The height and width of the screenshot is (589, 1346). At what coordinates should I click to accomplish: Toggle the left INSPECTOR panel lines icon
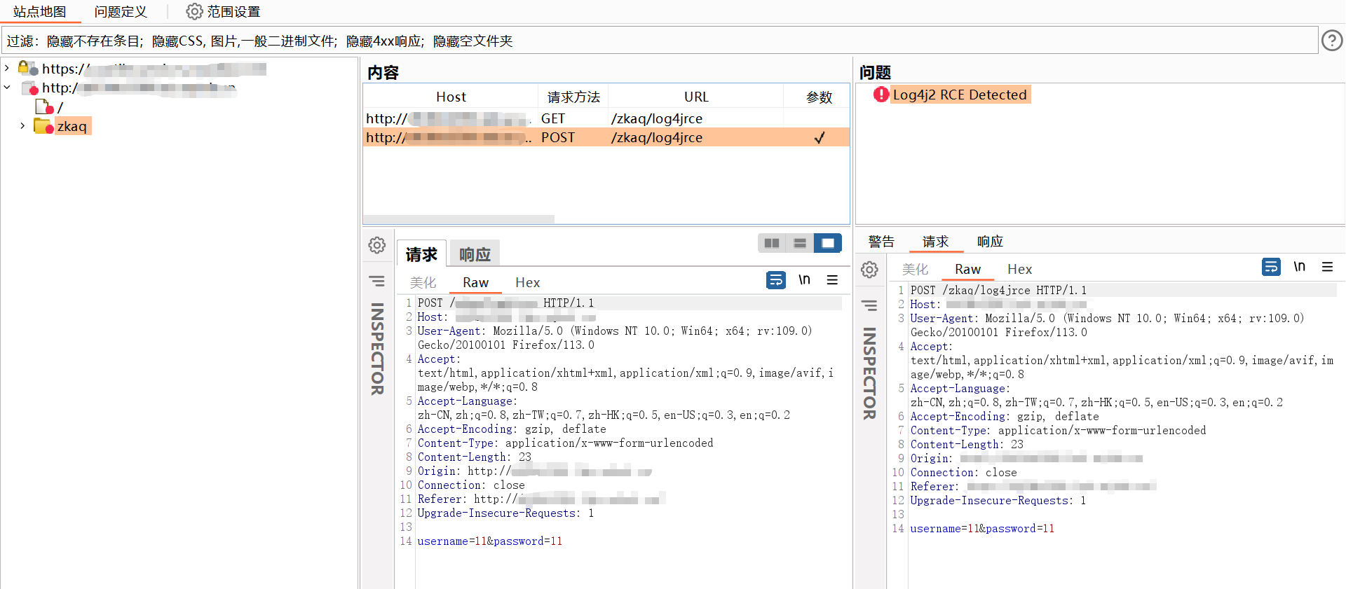377,282
